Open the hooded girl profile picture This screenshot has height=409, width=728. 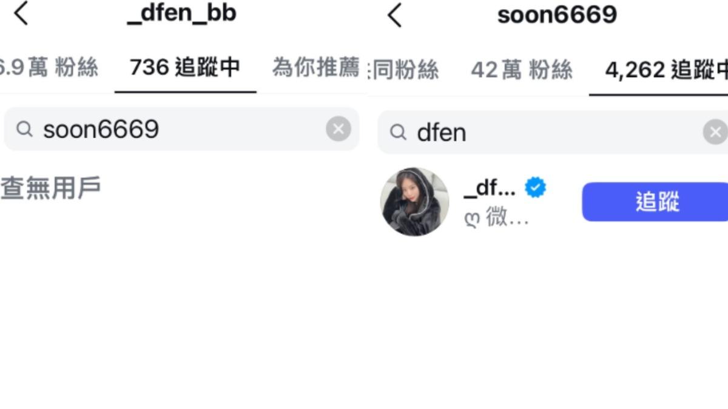(x=414, y=202)
